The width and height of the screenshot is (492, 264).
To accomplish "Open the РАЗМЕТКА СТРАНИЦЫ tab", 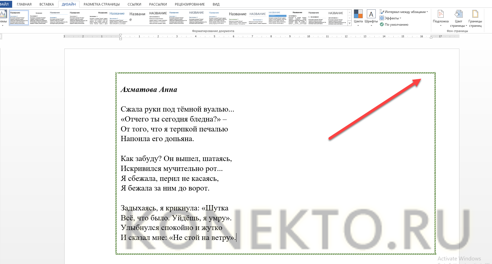I will pos(101,4).
